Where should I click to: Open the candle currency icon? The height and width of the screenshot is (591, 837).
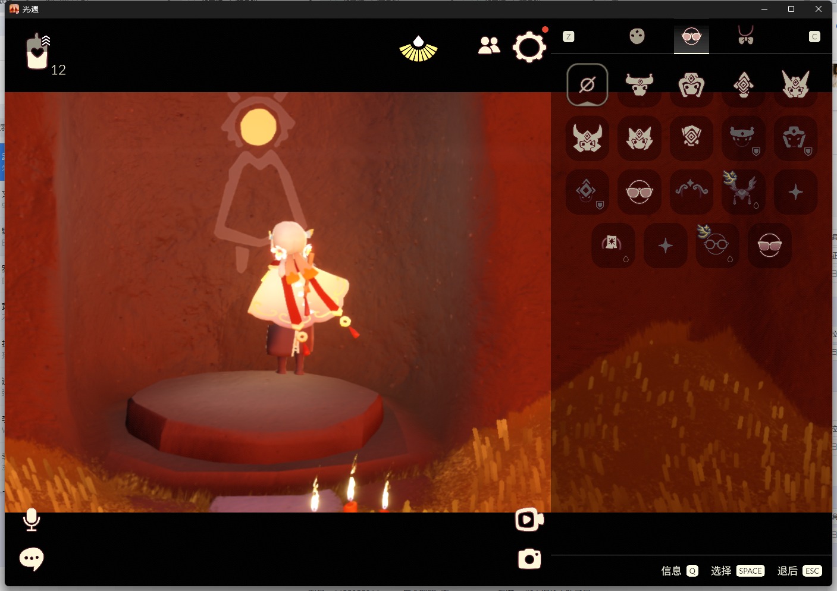37,51
